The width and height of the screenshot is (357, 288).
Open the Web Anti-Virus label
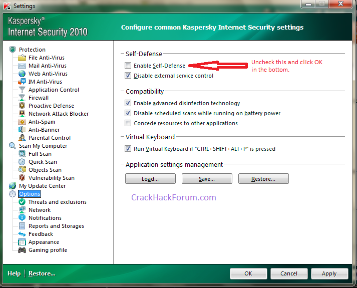48,74
